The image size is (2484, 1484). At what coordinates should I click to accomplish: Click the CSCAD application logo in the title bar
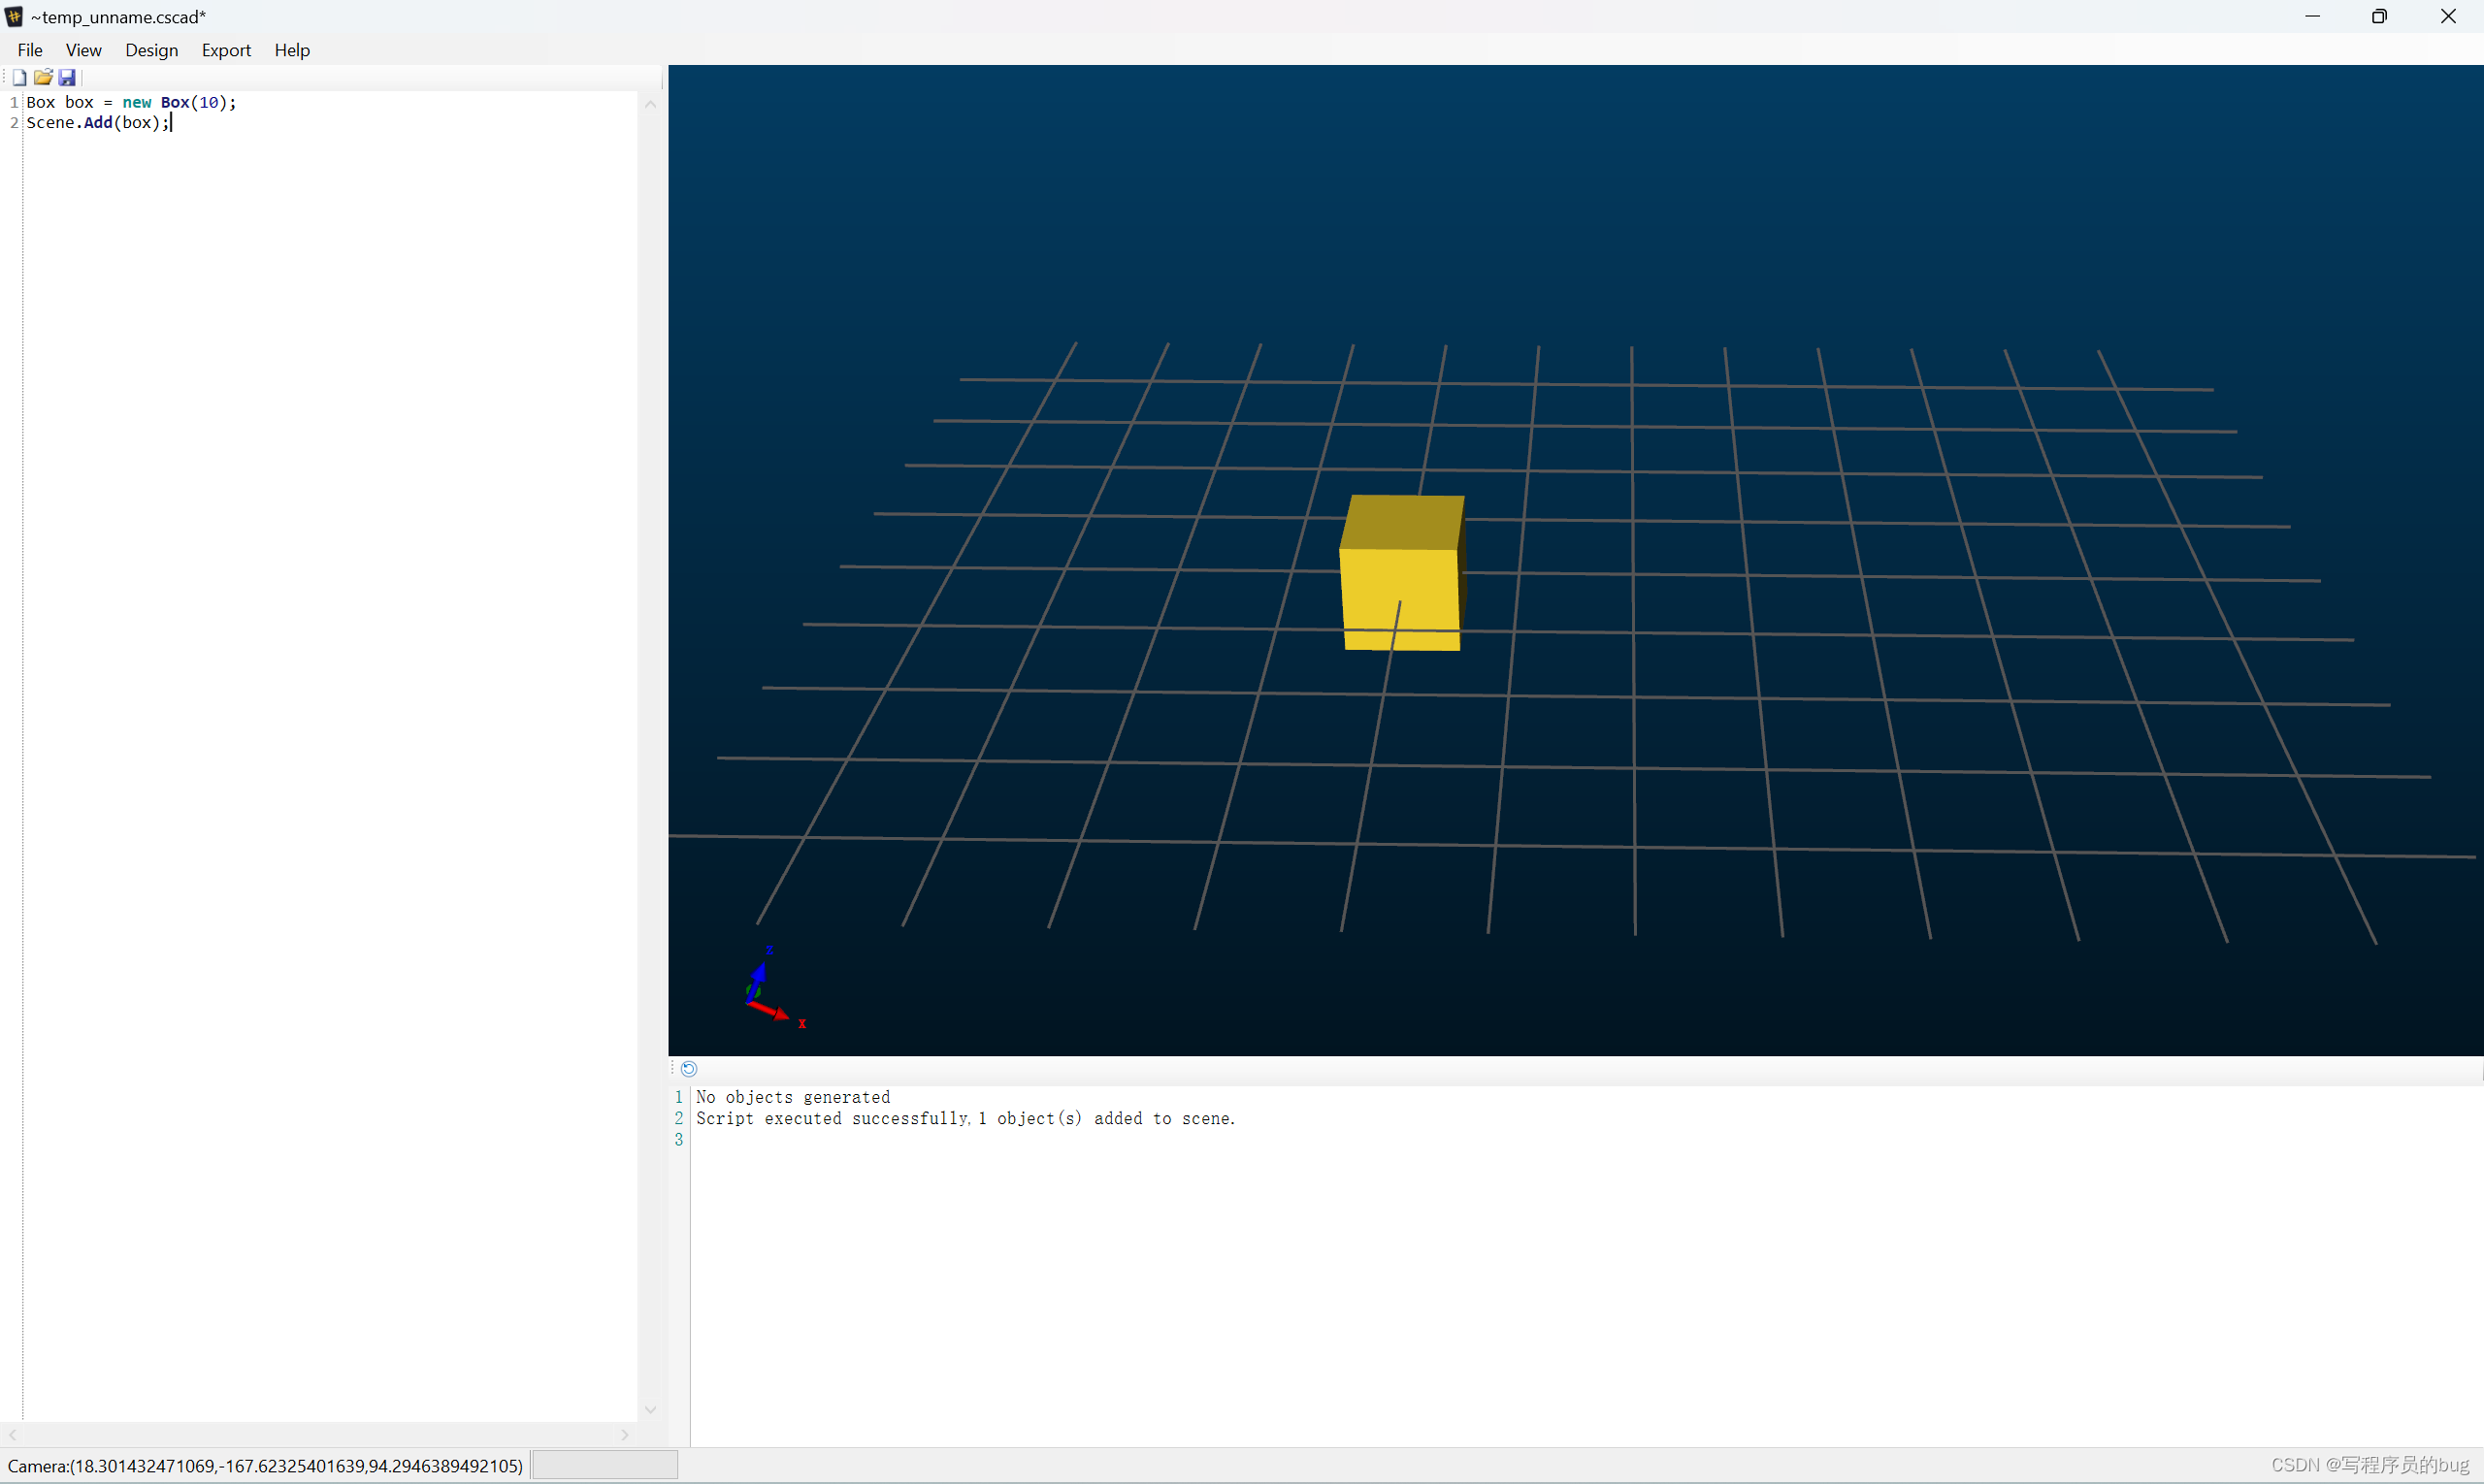[14, 16]
